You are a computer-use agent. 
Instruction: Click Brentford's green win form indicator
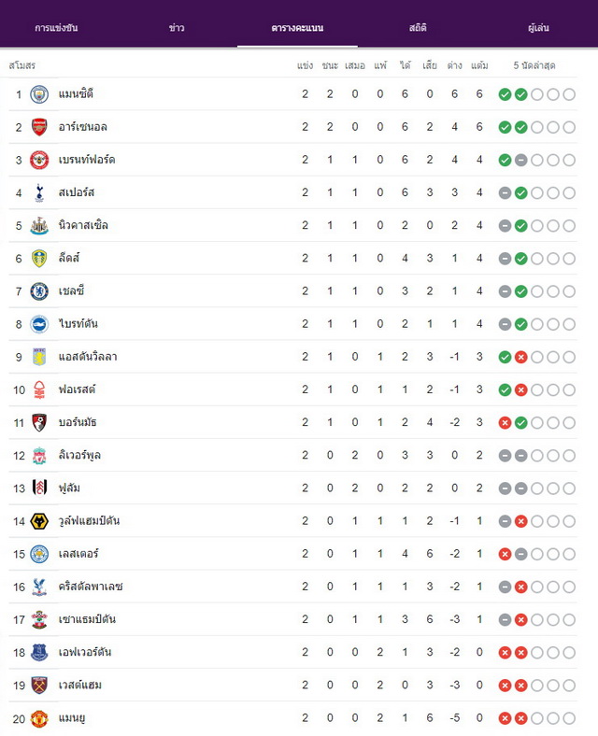tap(505, 160)
